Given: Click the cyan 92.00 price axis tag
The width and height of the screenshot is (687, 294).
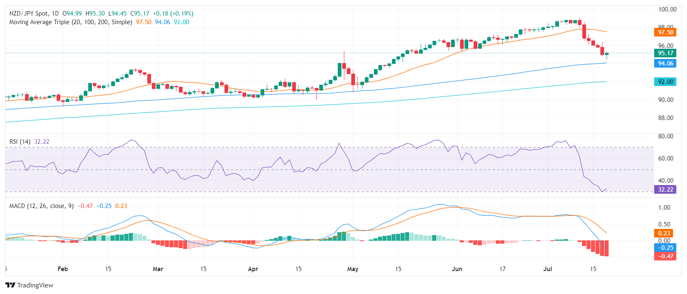Looking at the screenshot, I should click(665, 82).
